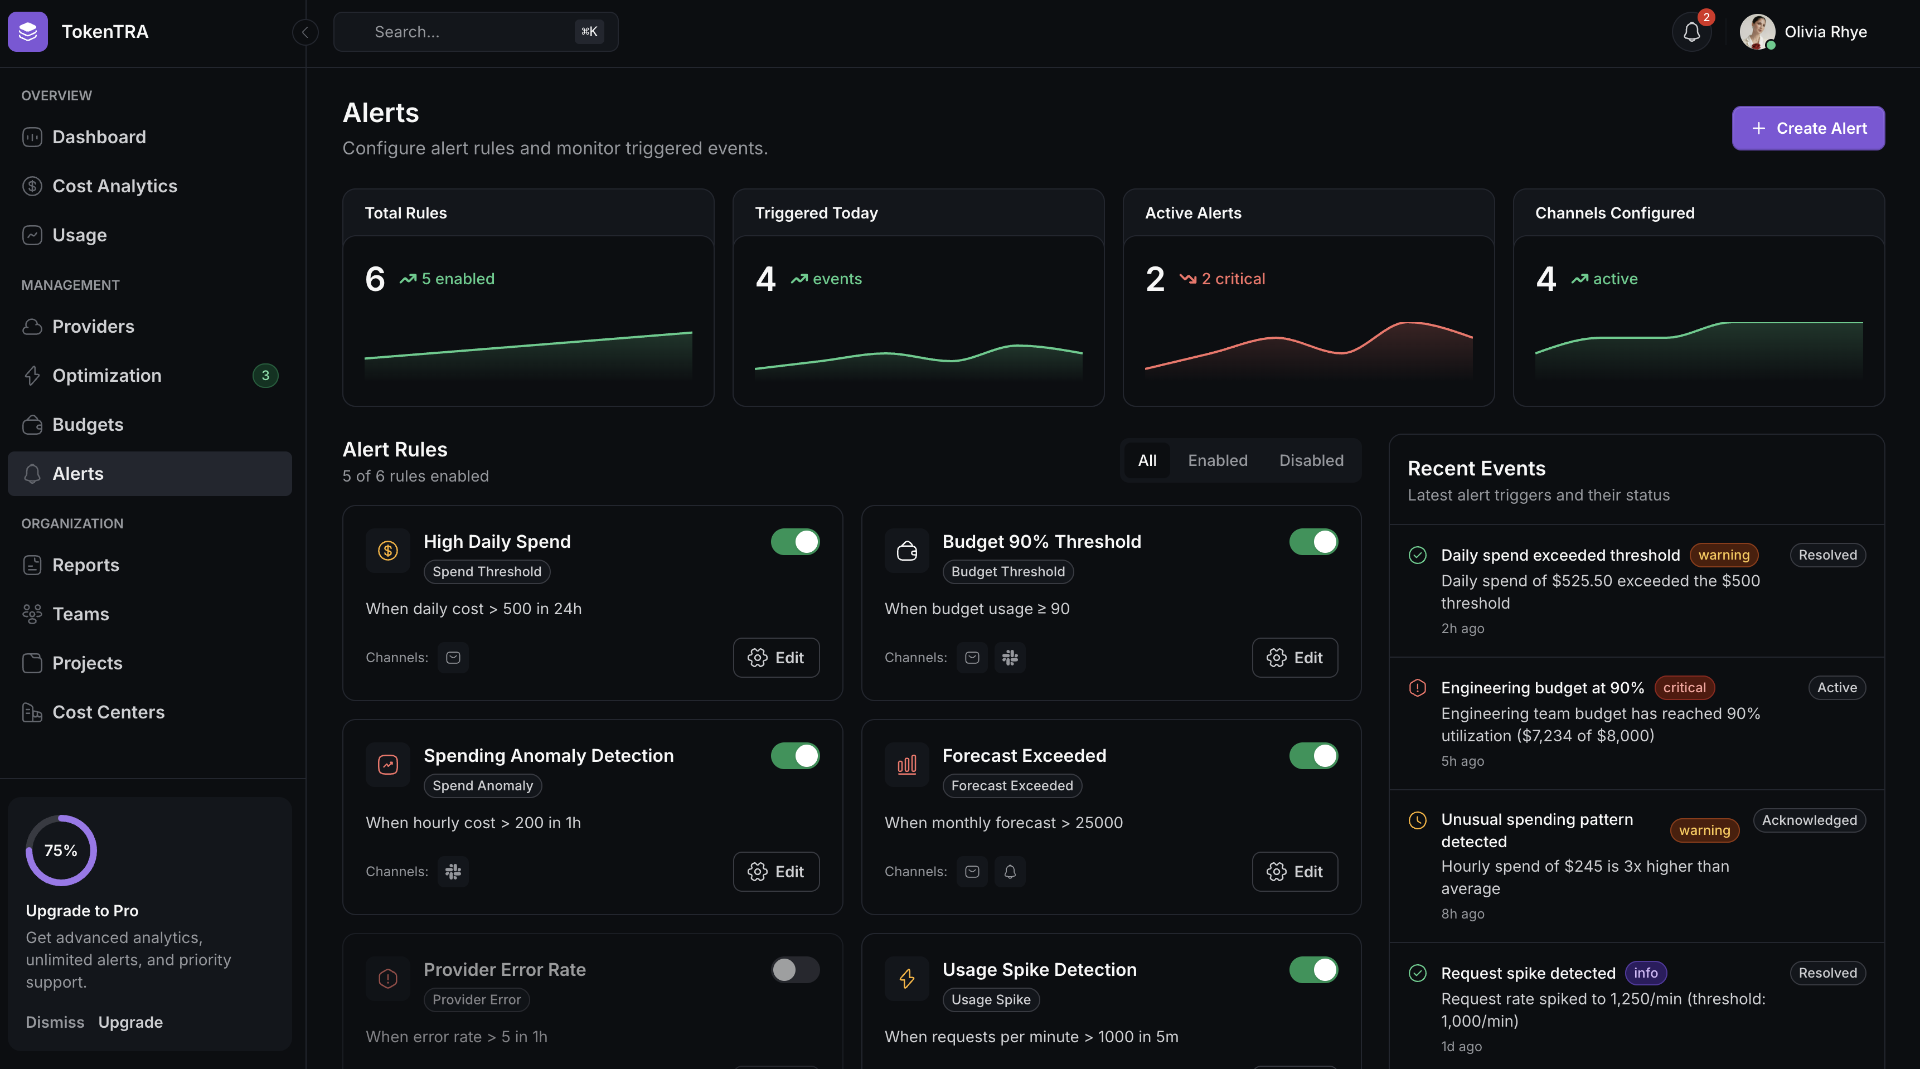Open the Slack channel icon on Spending Anomaly Detection
This screenshot has height=1069, width=1920.
(453, 871)
